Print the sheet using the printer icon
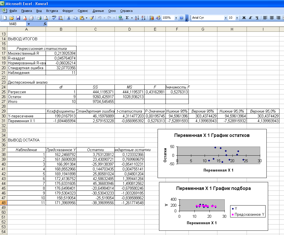 tap(39, 18)
